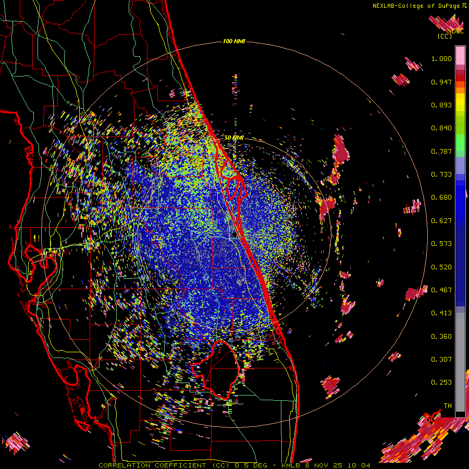
Task: Click the 0.840 scale label
Action: click(x=441, y=128)
